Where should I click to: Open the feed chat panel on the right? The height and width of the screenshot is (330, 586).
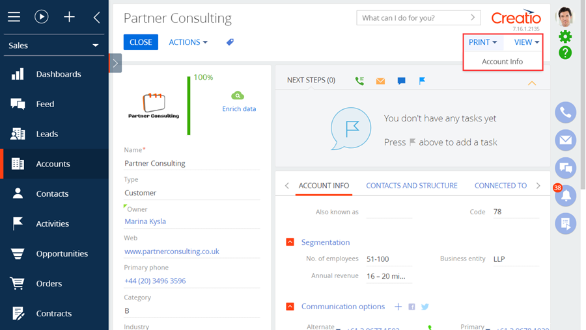click(565, 168)
